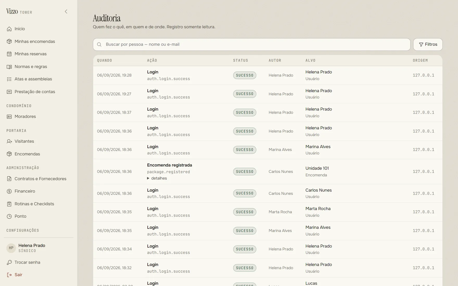This screenshot has width=458, height=286.
Task: Click Trocar senha link
Action: click(27, 262)
